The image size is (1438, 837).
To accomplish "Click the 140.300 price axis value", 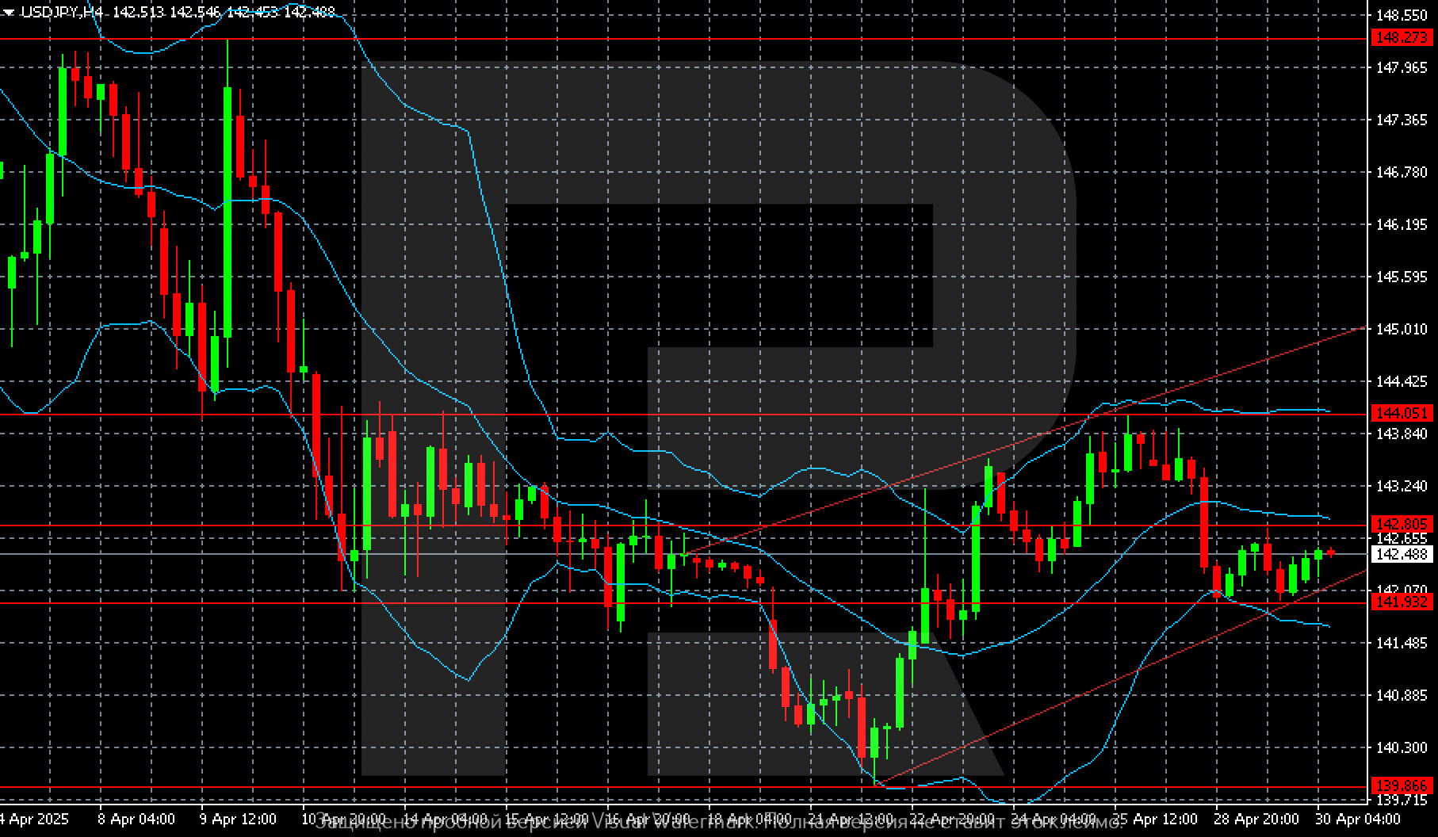I will [1402, 747].
